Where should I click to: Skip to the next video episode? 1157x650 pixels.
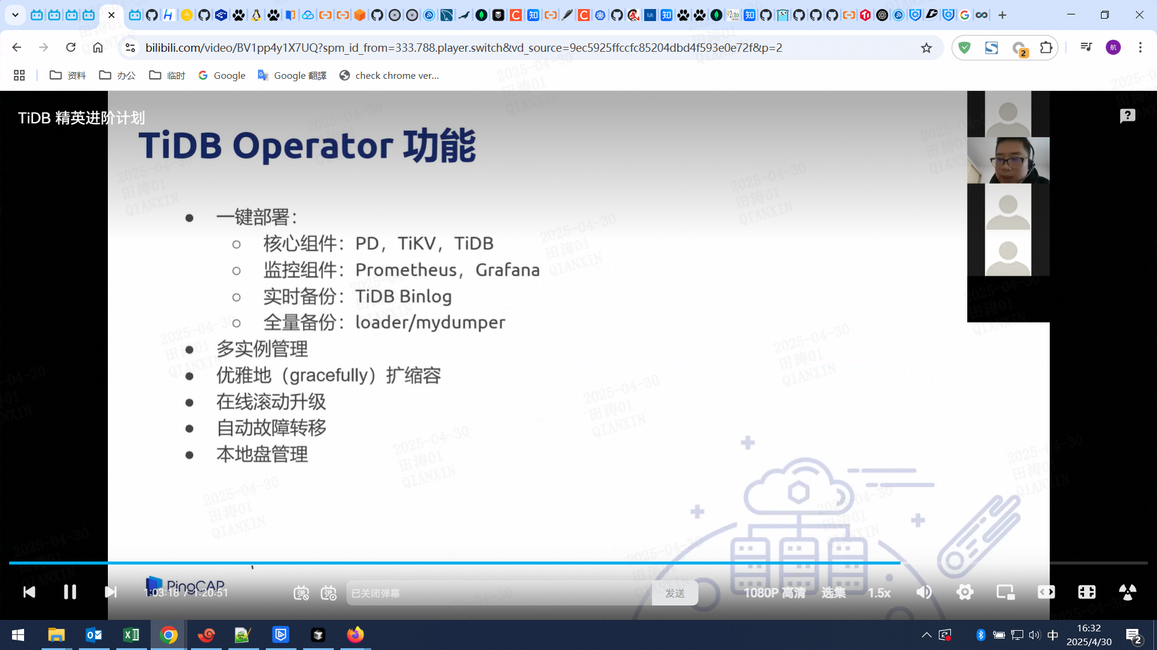tap(110, 592)
